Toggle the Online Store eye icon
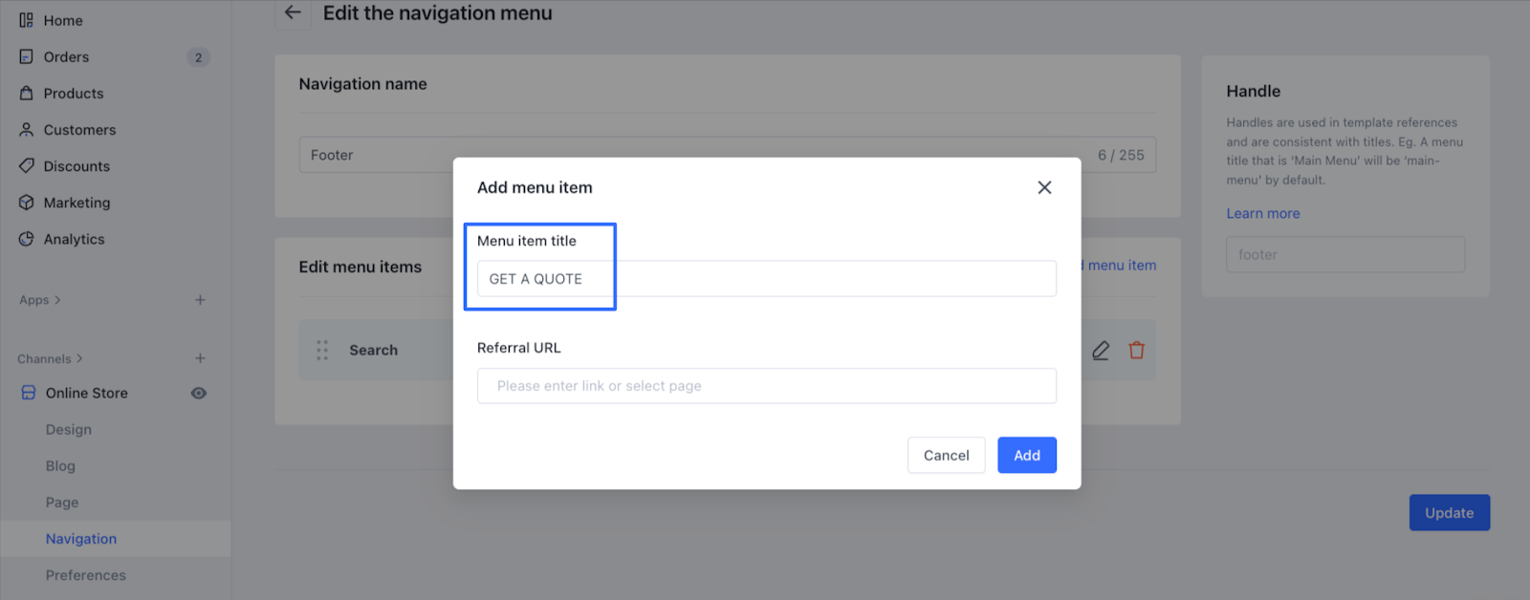 point(199,394)
